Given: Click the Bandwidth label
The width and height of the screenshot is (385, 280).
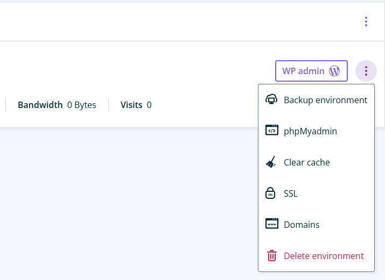Looking at the screenshot, I should coord(40,105).
